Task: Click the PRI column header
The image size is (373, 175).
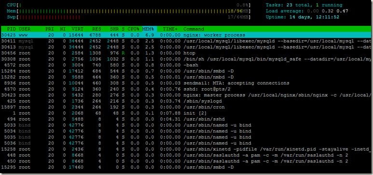Action: [50, 29]
